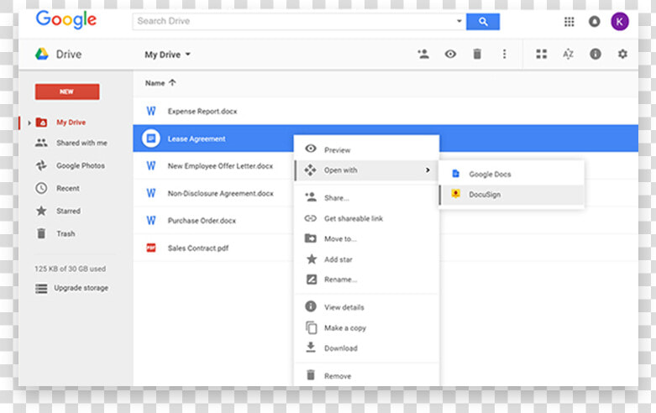656x413 pixels.
Task: Click the 125 KB storage usage text
Action: click(70, 269)
